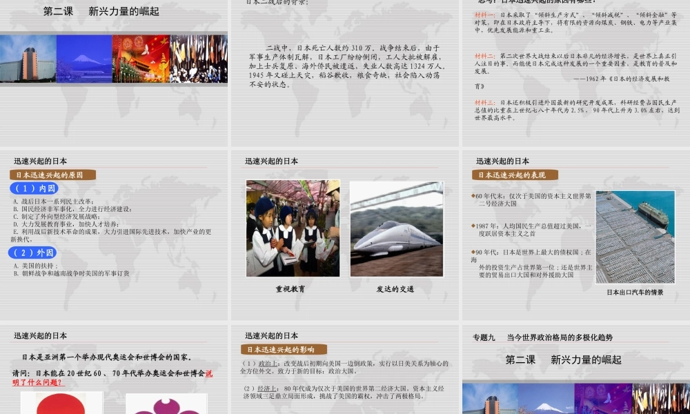Select the office building photo on the first slide
This screenshot has height=414, width=690.
28,59
